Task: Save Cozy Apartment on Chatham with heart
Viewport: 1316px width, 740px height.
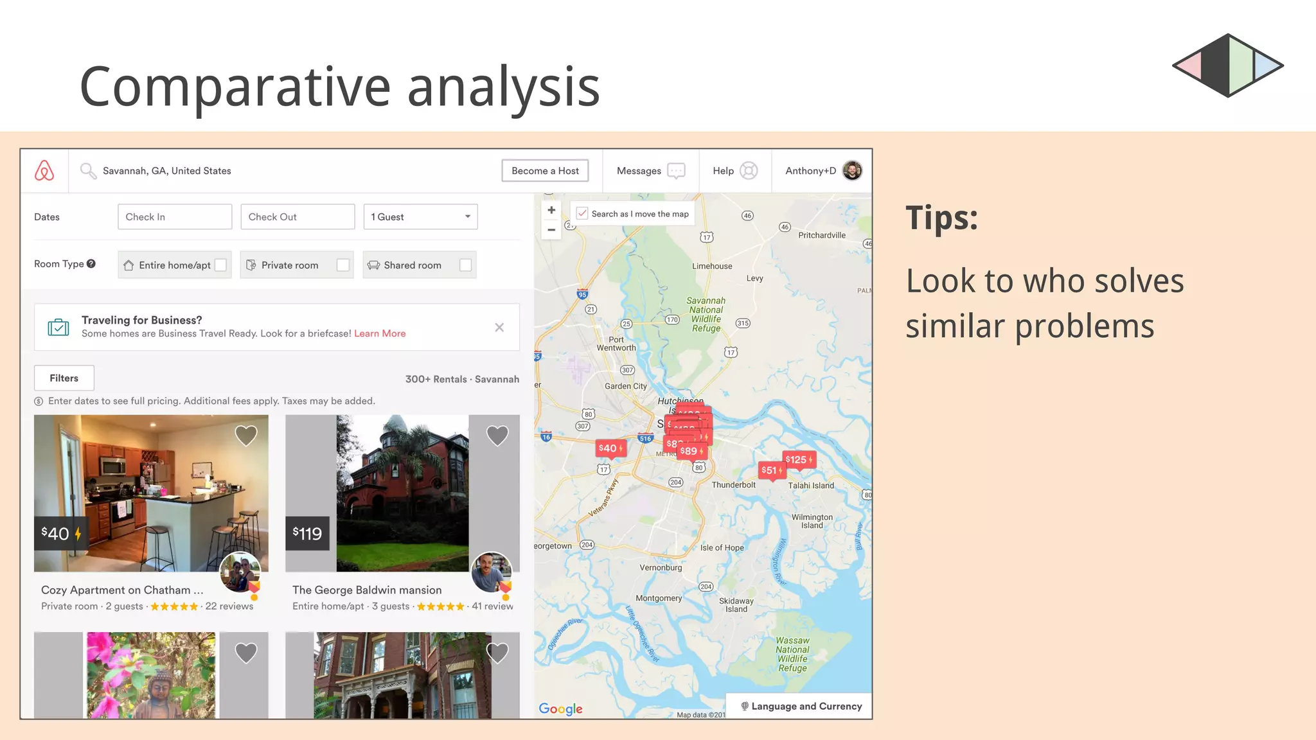Action: (x=246, y=436)
